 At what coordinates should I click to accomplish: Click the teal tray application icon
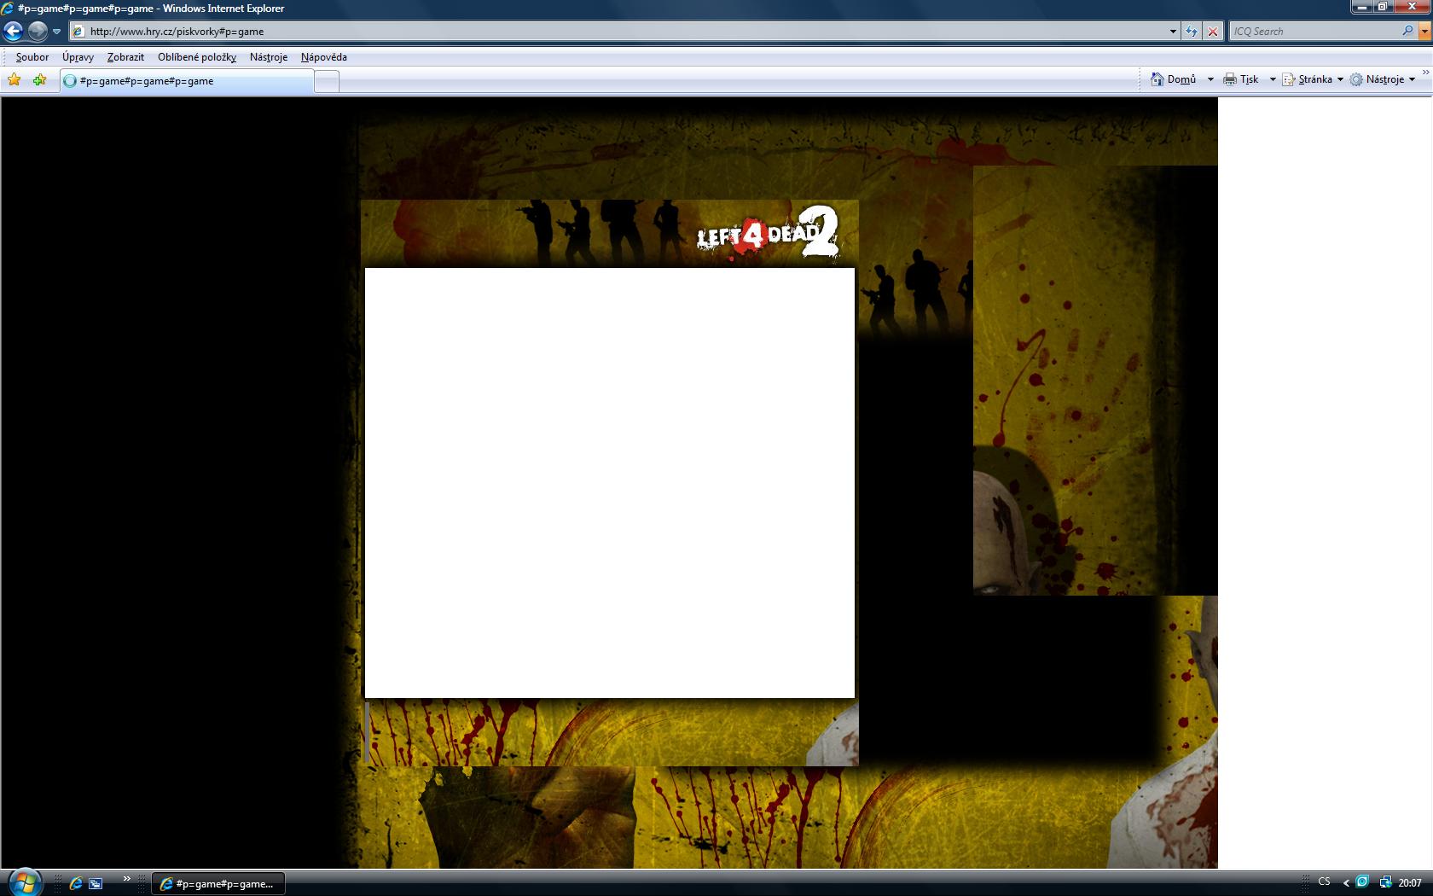(x=1362, y=882)
